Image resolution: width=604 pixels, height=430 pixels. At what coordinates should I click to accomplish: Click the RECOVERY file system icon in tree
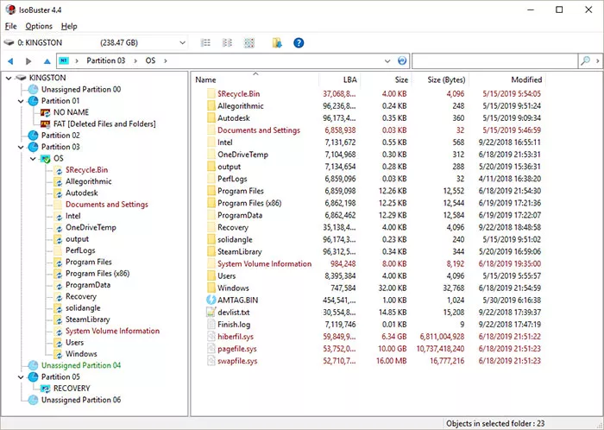point(46,389)
